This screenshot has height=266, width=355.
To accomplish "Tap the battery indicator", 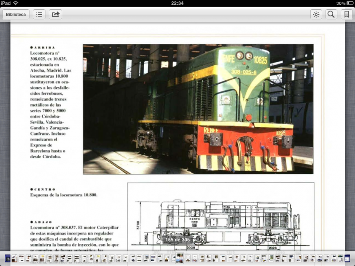I will point(350,3).
